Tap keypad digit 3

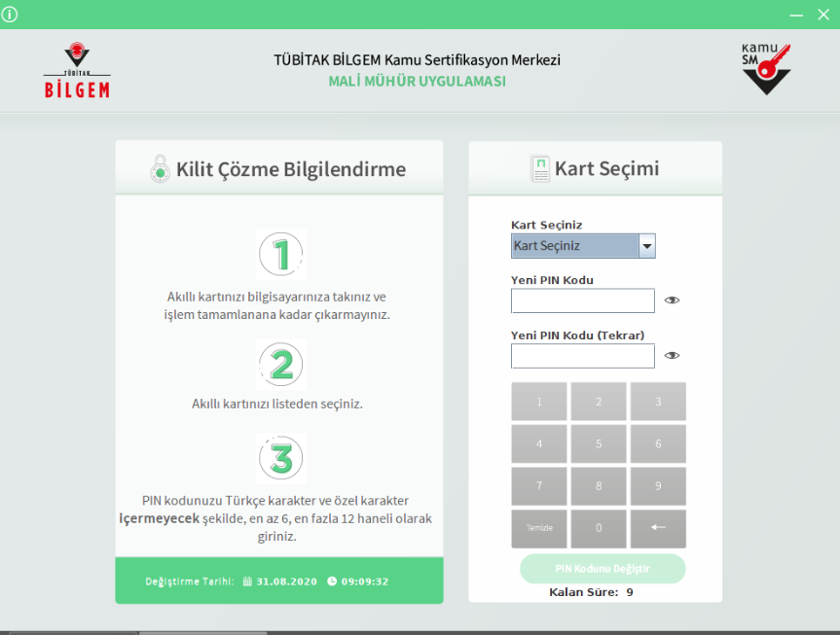pos(658,402)
